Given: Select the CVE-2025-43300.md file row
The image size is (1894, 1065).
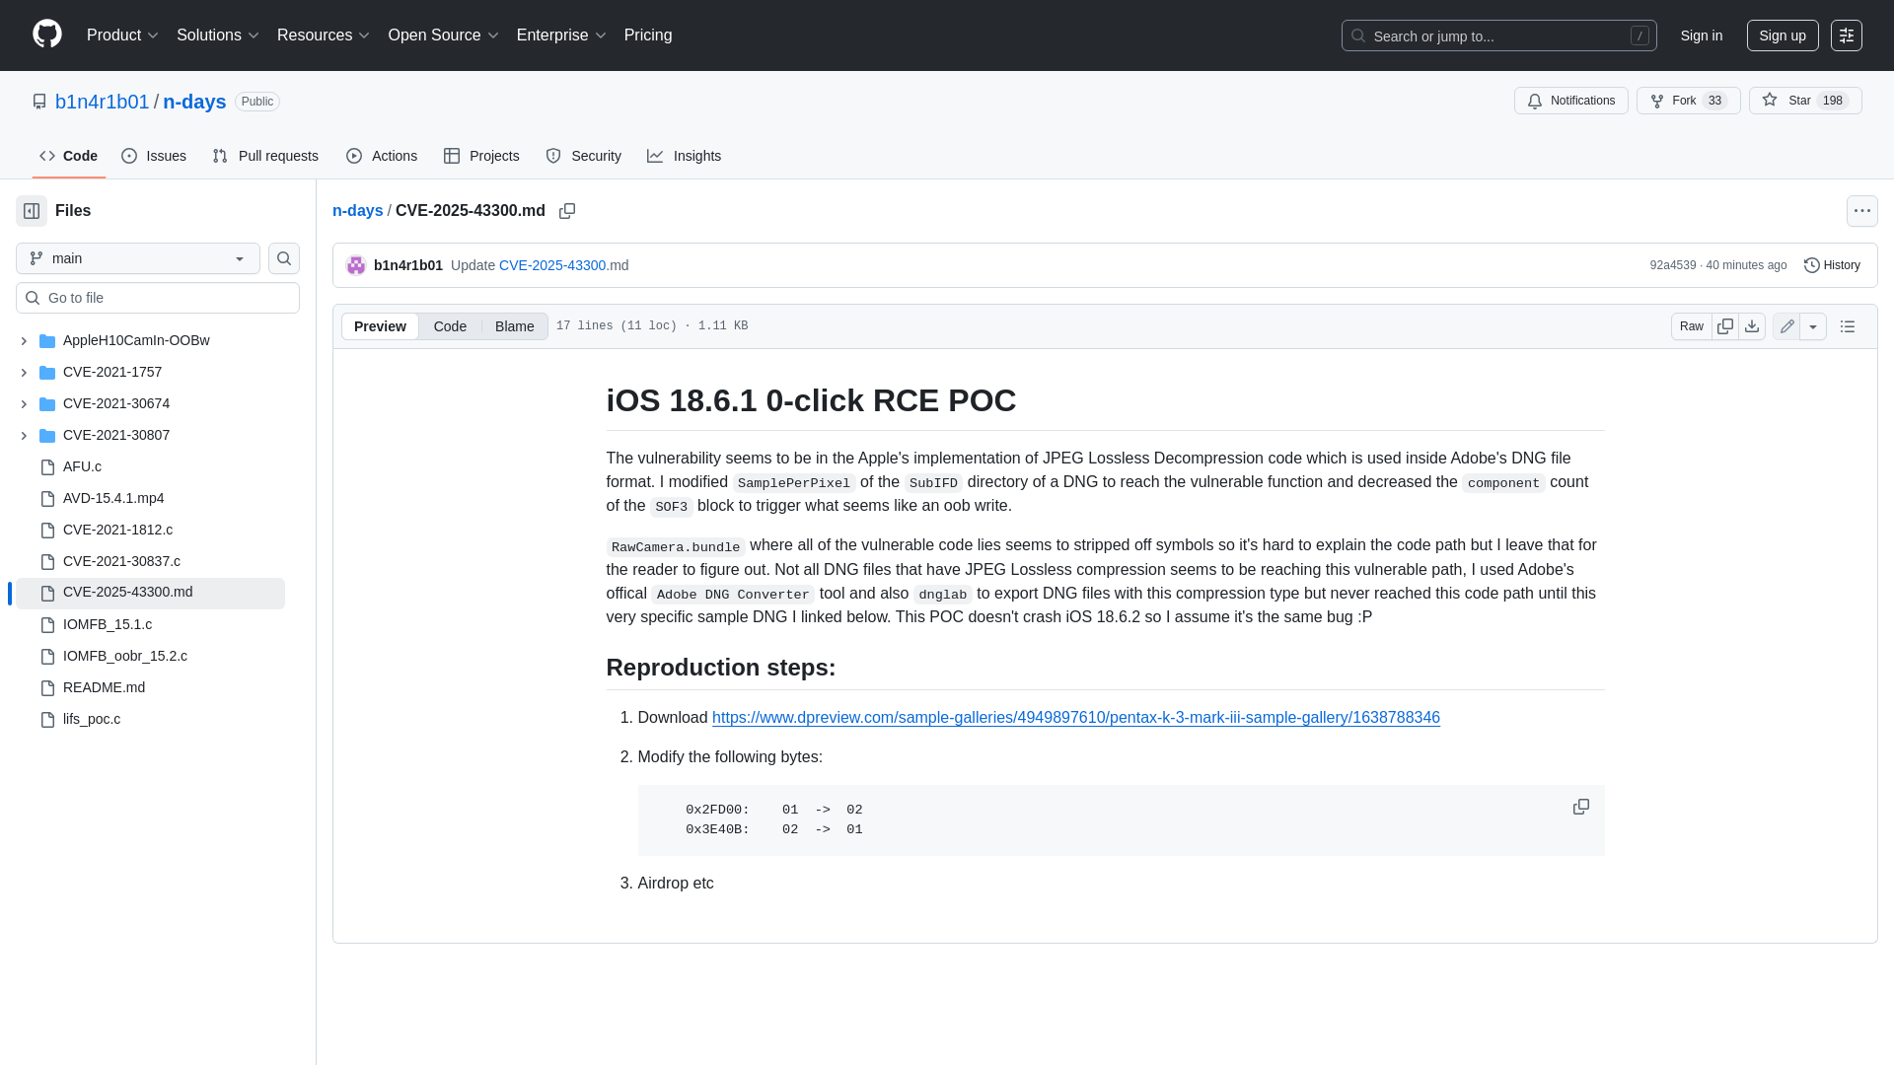Looking at the screenshot, I should [x=150, y=593].
